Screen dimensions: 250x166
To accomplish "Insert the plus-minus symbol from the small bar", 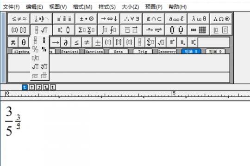I will [x=97, y=42].
